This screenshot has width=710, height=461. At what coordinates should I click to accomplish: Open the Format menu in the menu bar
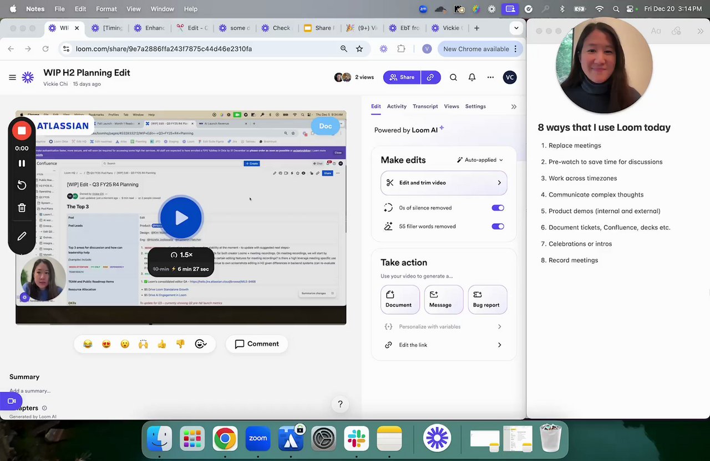pyautogui.click(x=106, y=9)
